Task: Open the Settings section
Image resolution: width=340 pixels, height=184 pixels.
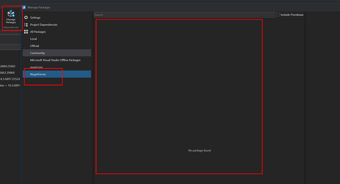Action: pos(57,18)
